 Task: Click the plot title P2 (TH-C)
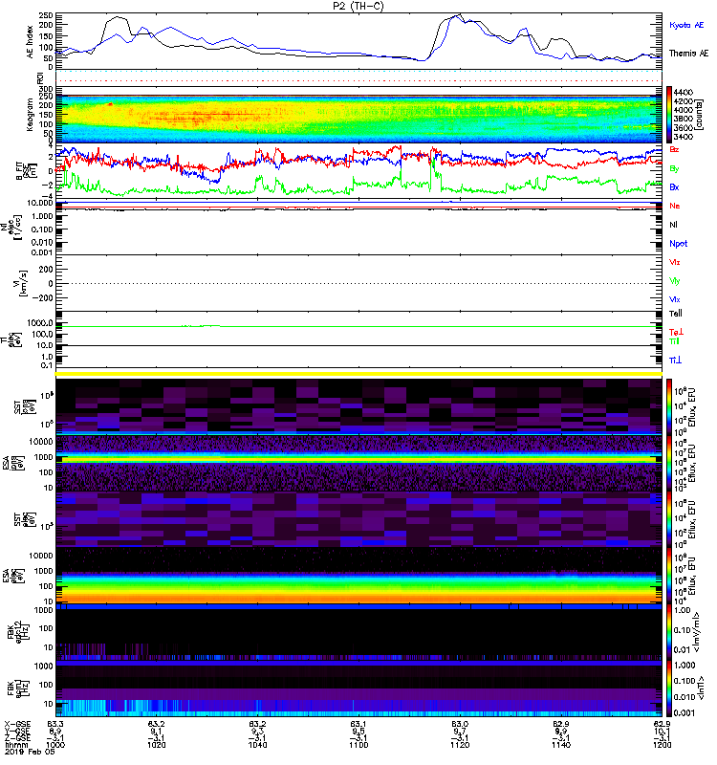(358, 6)
